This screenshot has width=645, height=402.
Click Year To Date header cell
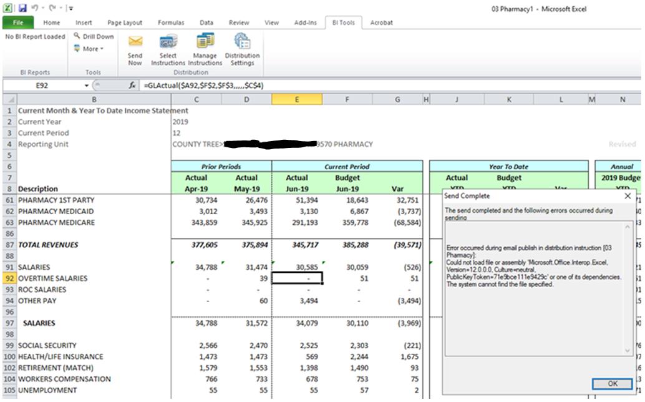coord(509,166)
